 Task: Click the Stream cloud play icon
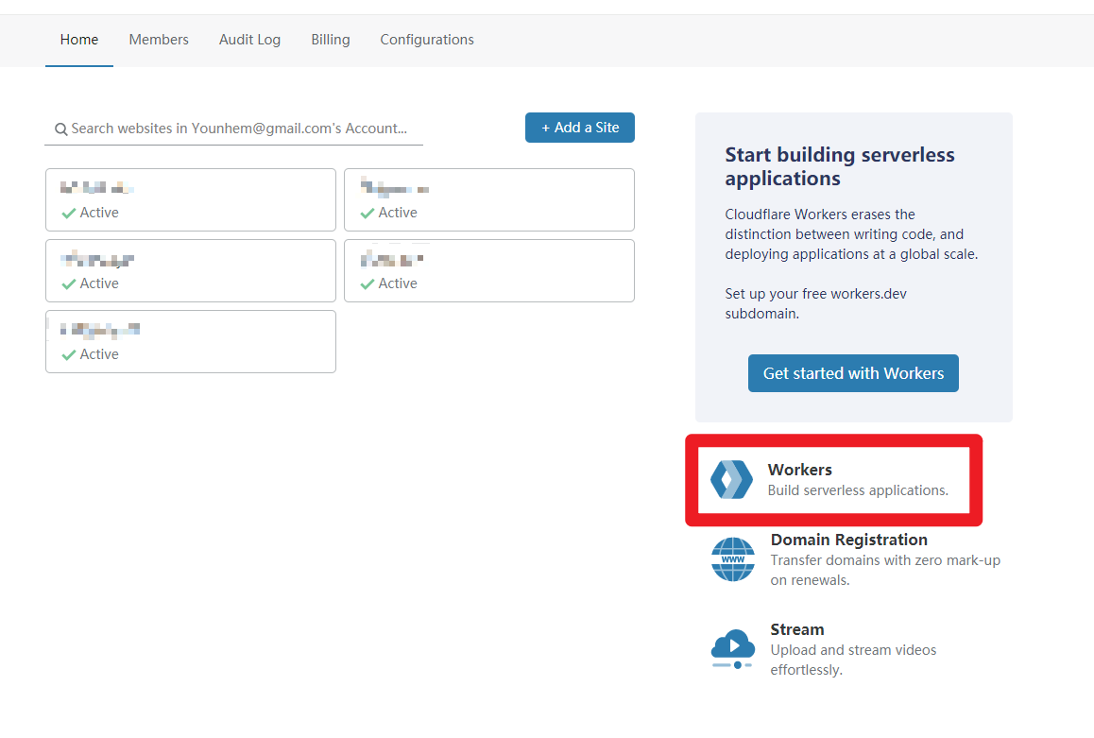(x=732, y=649)
